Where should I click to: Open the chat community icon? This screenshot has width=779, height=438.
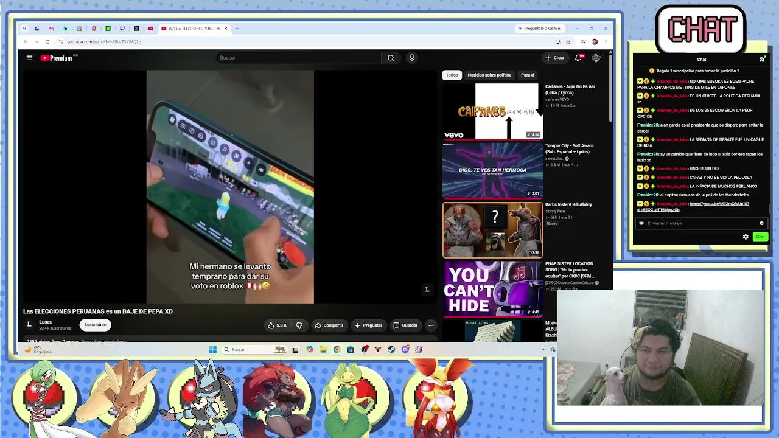point(762,59)
